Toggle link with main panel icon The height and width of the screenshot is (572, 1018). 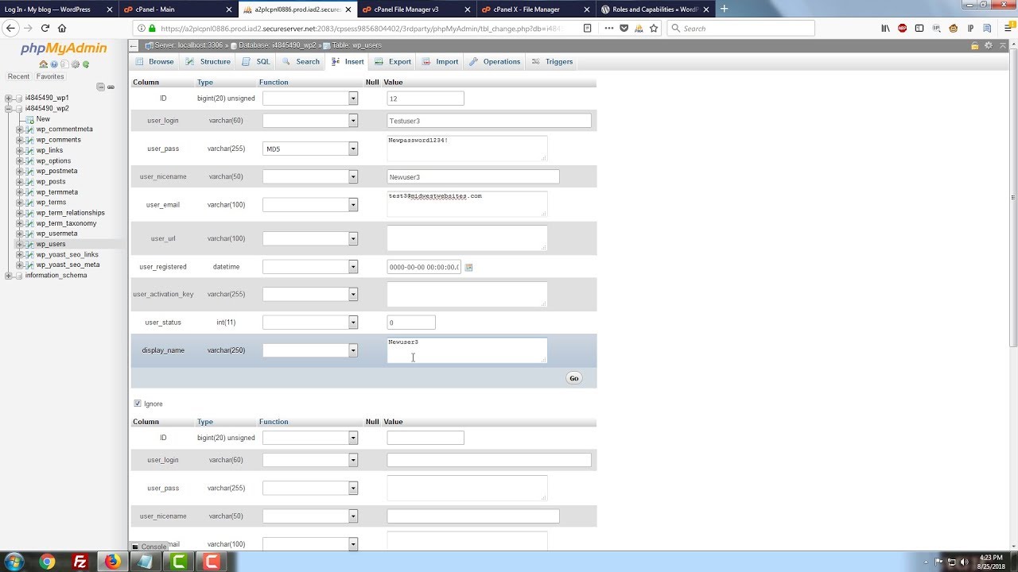tap(111, 87)
